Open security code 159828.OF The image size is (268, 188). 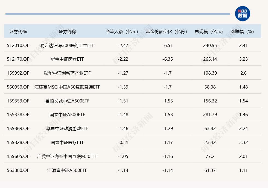(x=18, y=142)
